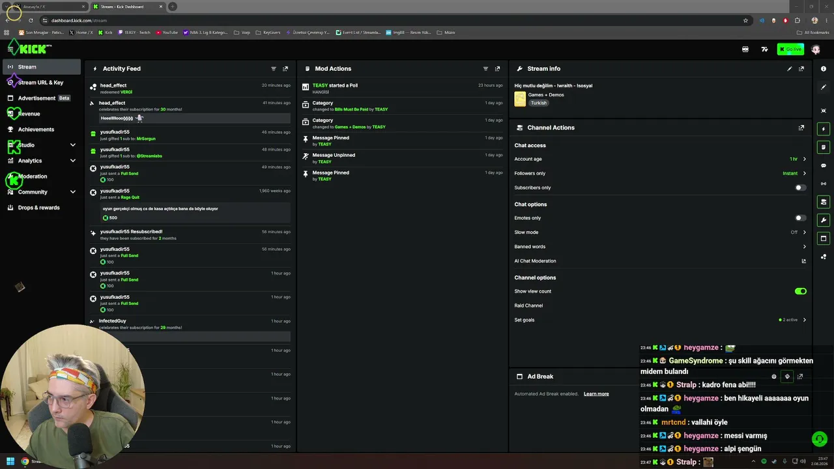Click the info icon in right sidebar
Image resolution: width=834 pixels, height=469 pixels.
pos(824,68)
